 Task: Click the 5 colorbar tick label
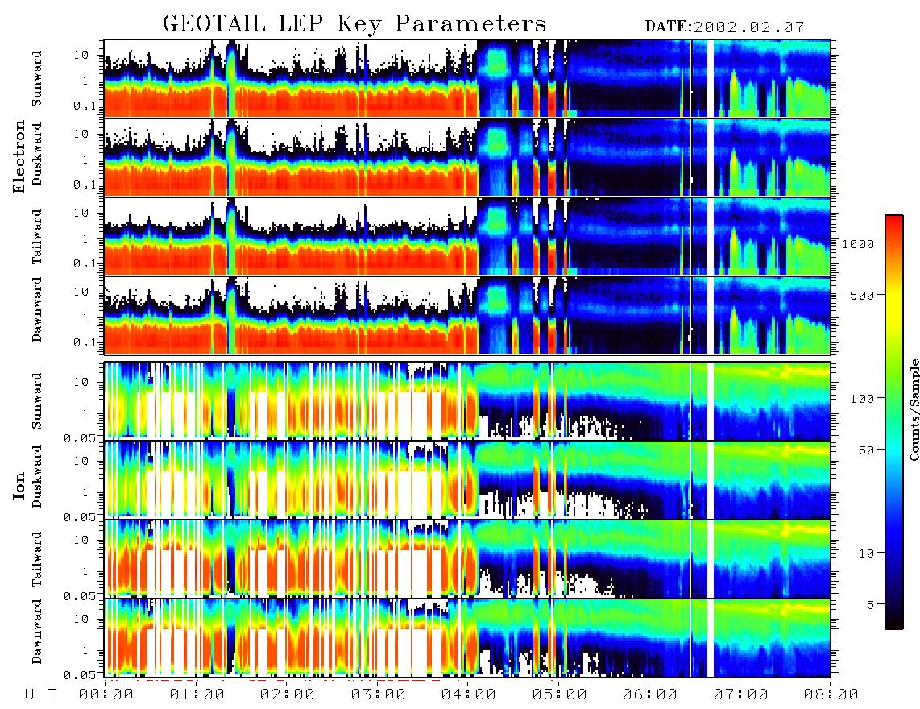pos(871,605)
